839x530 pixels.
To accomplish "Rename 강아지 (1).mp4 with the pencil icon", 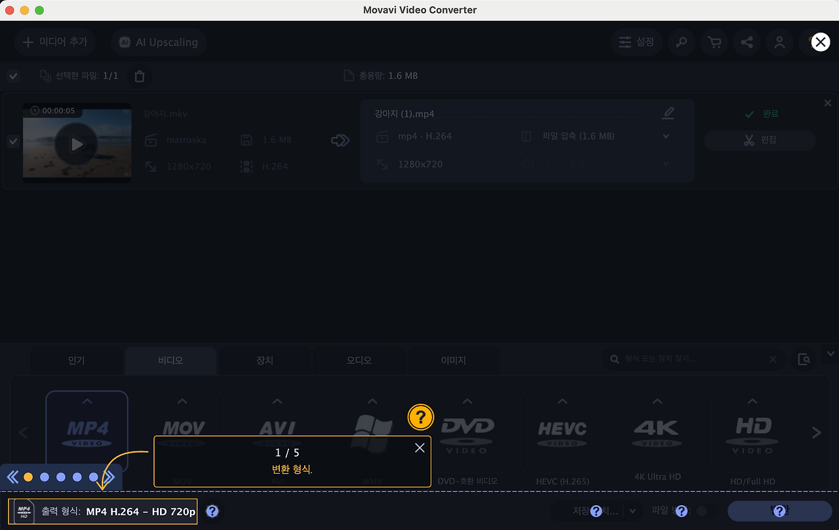I will pyautogui.click(x=668, y=113).
